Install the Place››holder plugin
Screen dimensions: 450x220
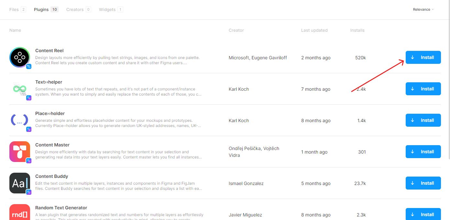[x=423, y=120]
